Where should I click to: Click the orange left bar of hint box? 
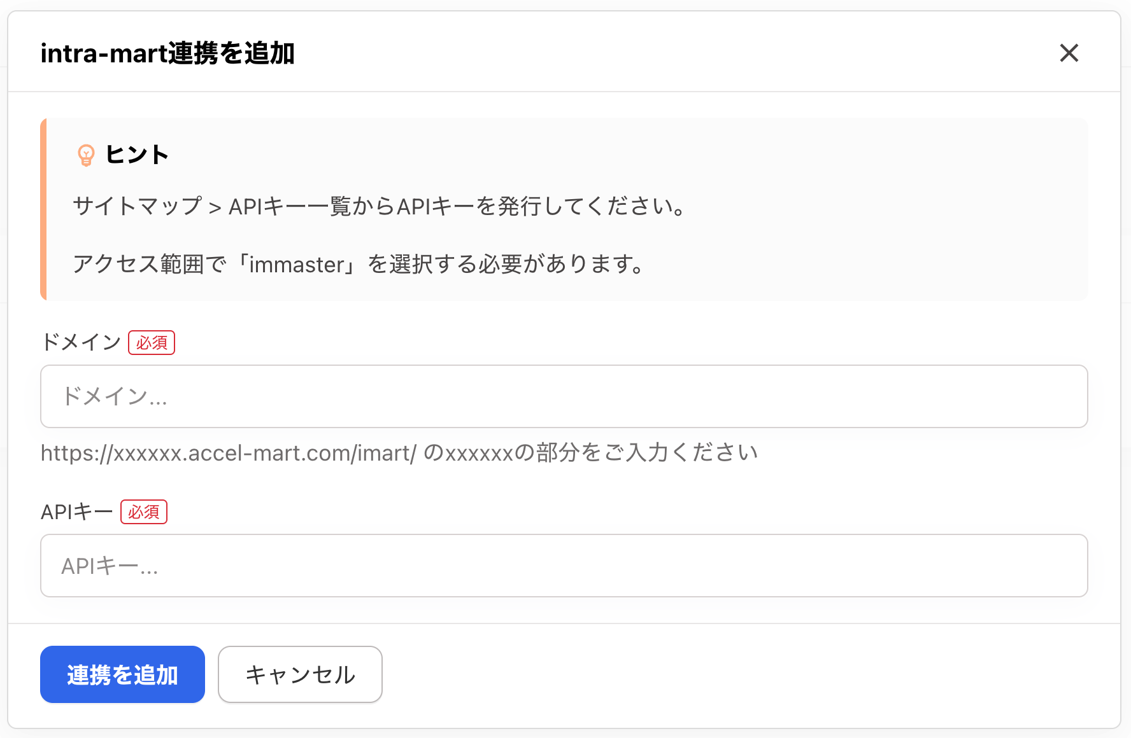[43, 209]
